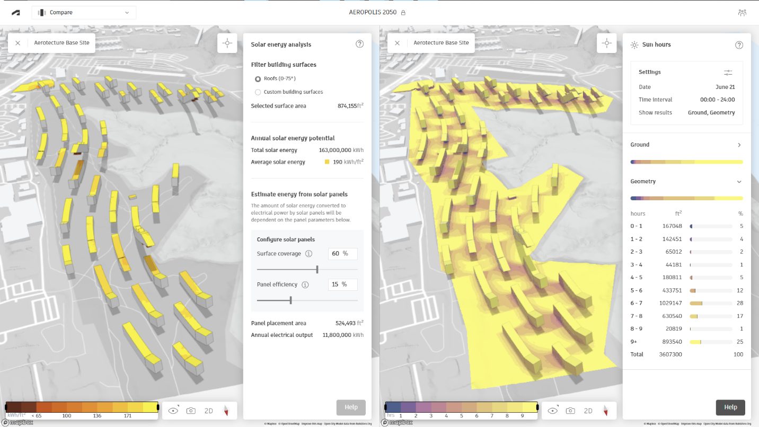Screen dimensions: 759x427
Task: Click the sun icon beside Sun hours title
Action: pyautogui.click(x=634, y=45)
